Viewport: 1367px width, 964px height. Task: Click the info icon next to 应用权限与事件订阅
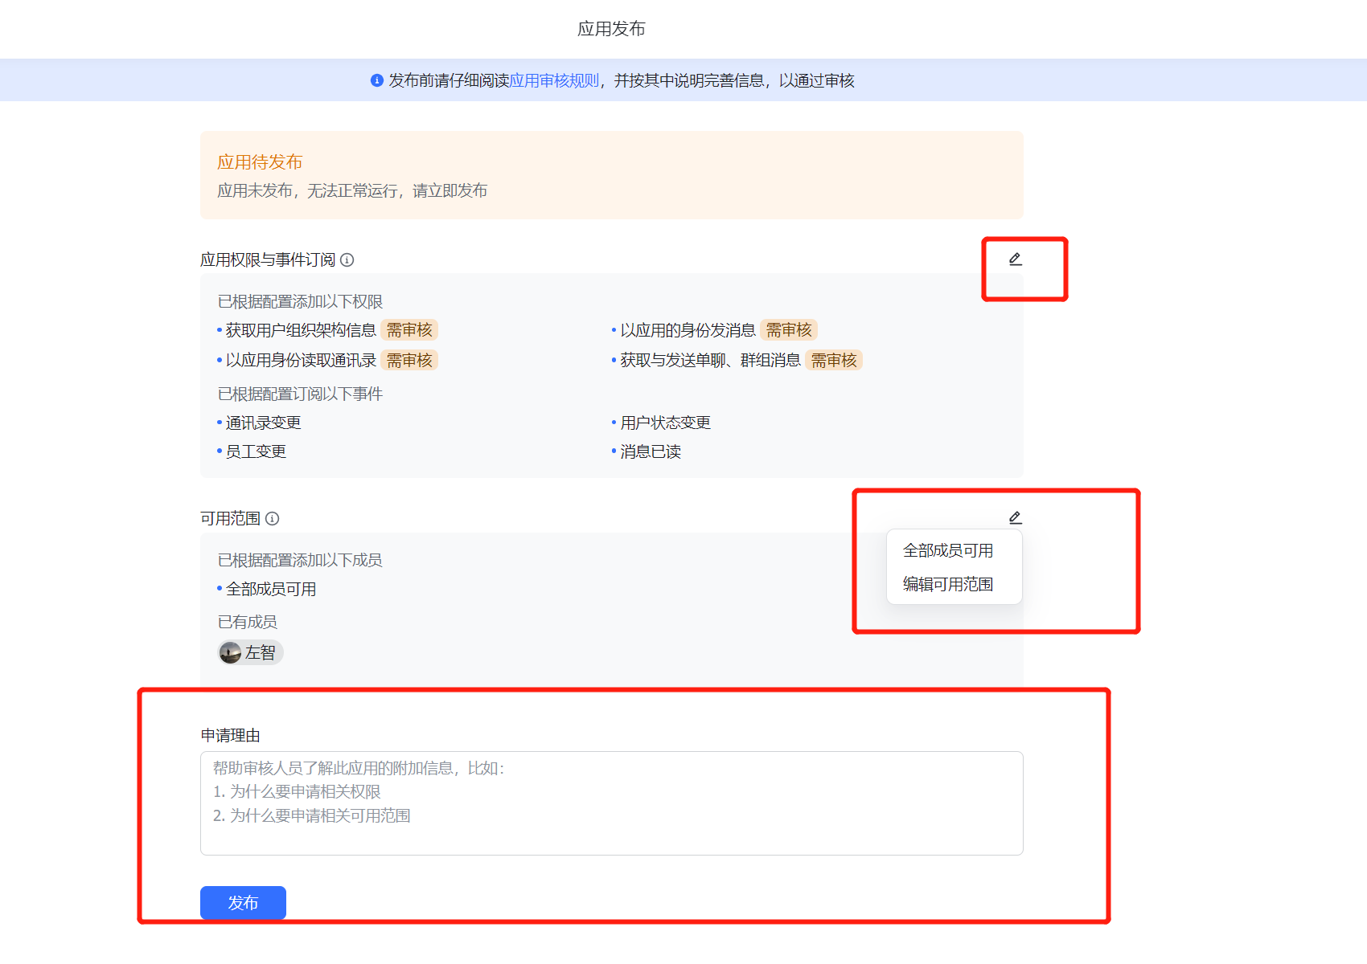(347, 260)
